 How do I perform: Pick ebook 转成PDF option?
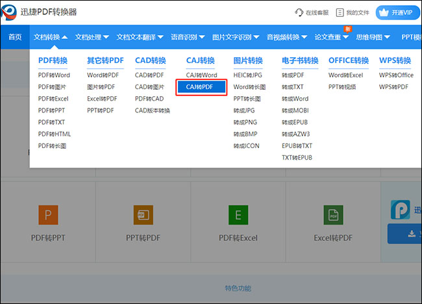293,75
